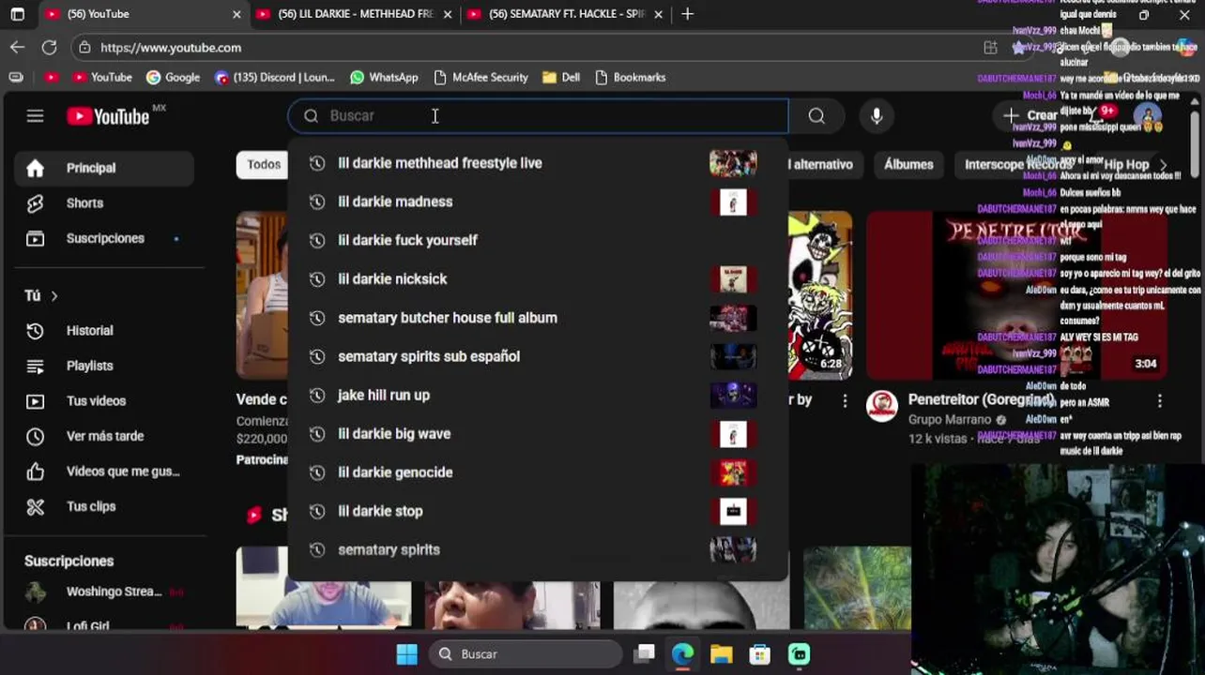Open the YouTube bookmark
This screenshot has width=1205, height=675.
[x=102, y=77]
